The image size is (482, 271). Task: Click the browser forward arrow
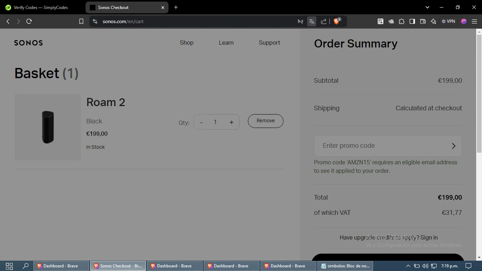18,21
